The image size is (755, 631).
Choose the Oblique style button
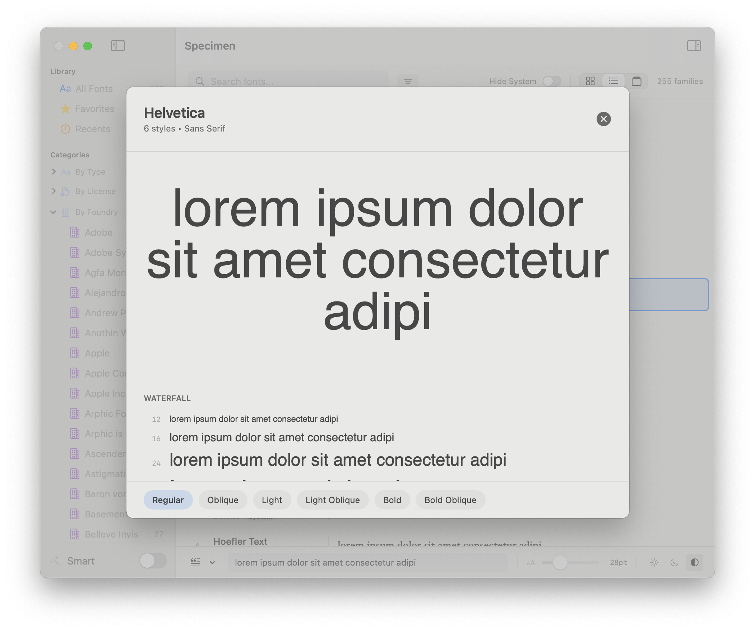click(223, 500)
